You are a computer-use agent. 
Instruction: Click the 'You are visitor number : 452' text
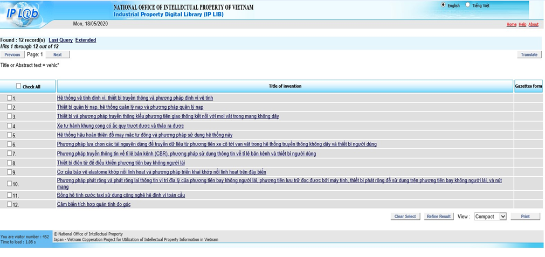[x=25, y=237]
